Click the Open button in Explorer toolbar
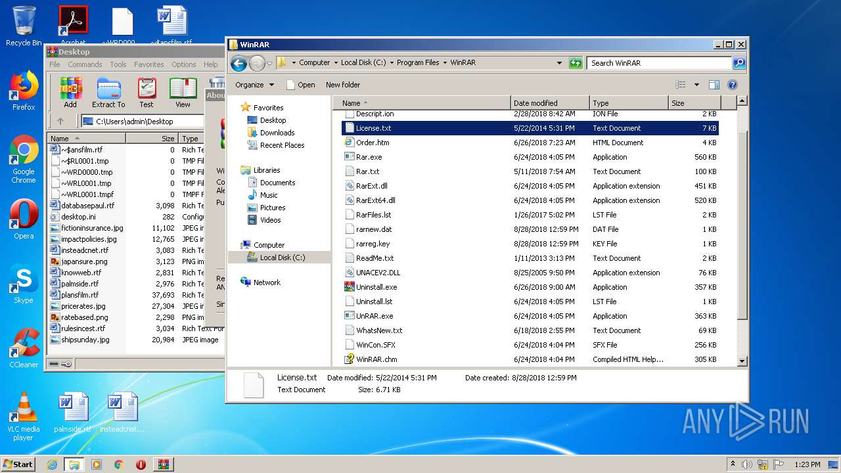This screenshot has width=841, height=473. coord(300,85)
